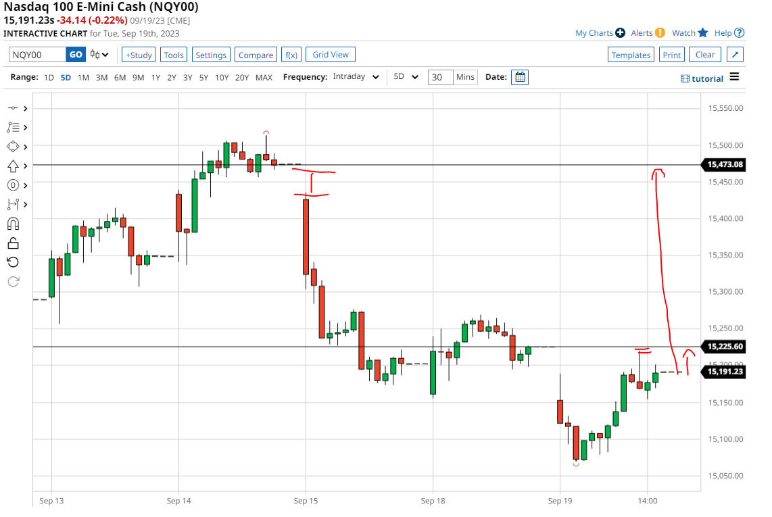Image resolution: width=772 pixels, height=517 pixels.
Task: Click the pop-out expand chart arrow button
Action: [x=735, y=55]
